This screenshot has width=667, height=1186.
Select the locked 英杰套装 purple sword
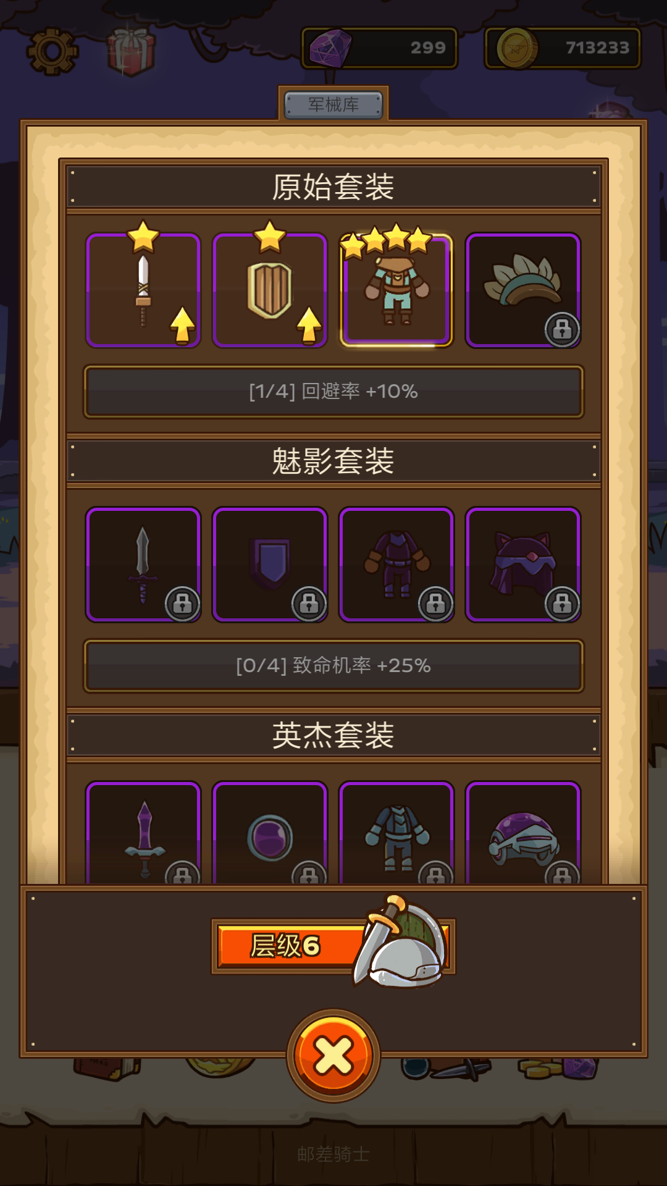click(143, 833)
